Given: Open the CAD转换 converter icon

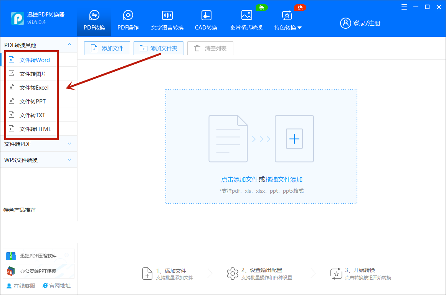Looking at the screenshot, I should pos(206,16).
